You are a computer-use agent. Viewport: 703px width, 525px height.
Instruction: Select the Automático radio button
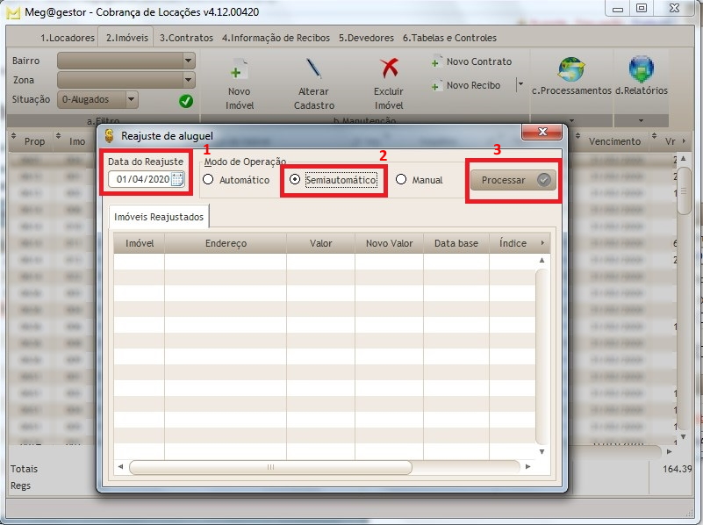click(208, 178)
